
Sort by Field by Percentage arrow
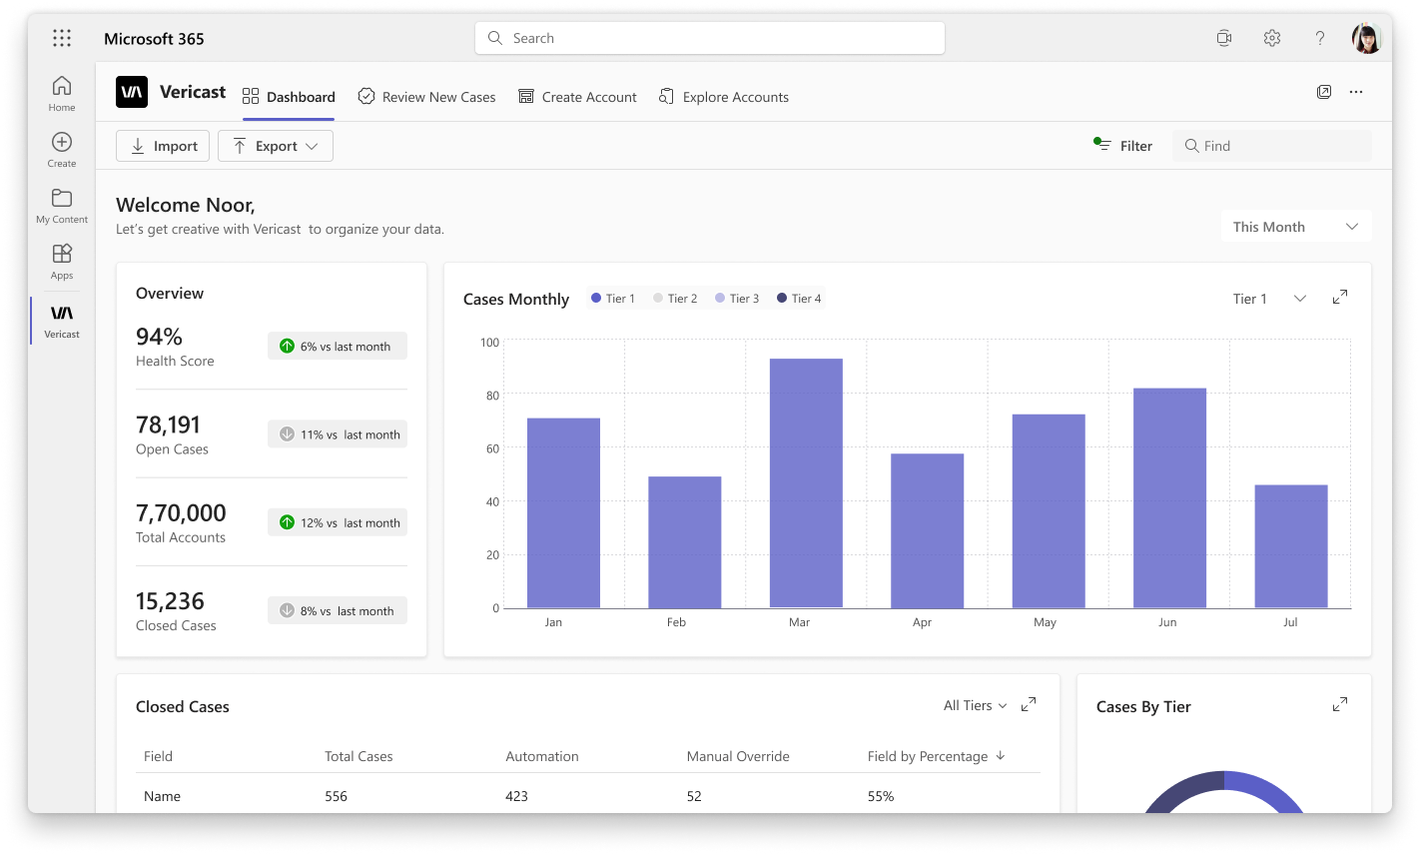click(x=1001, y=756)
